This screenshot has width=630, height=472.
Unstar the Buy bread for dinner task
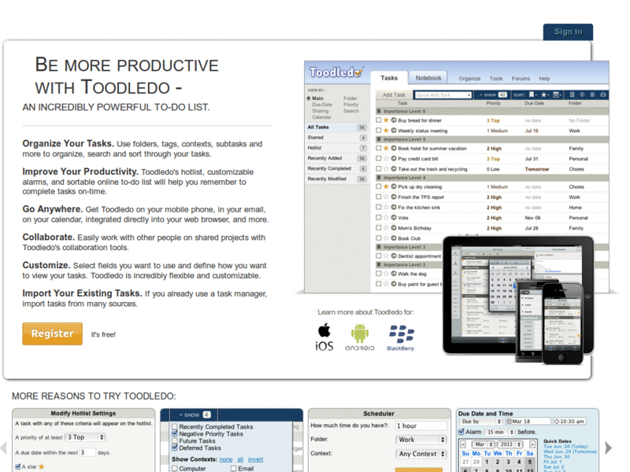(386, 120)
